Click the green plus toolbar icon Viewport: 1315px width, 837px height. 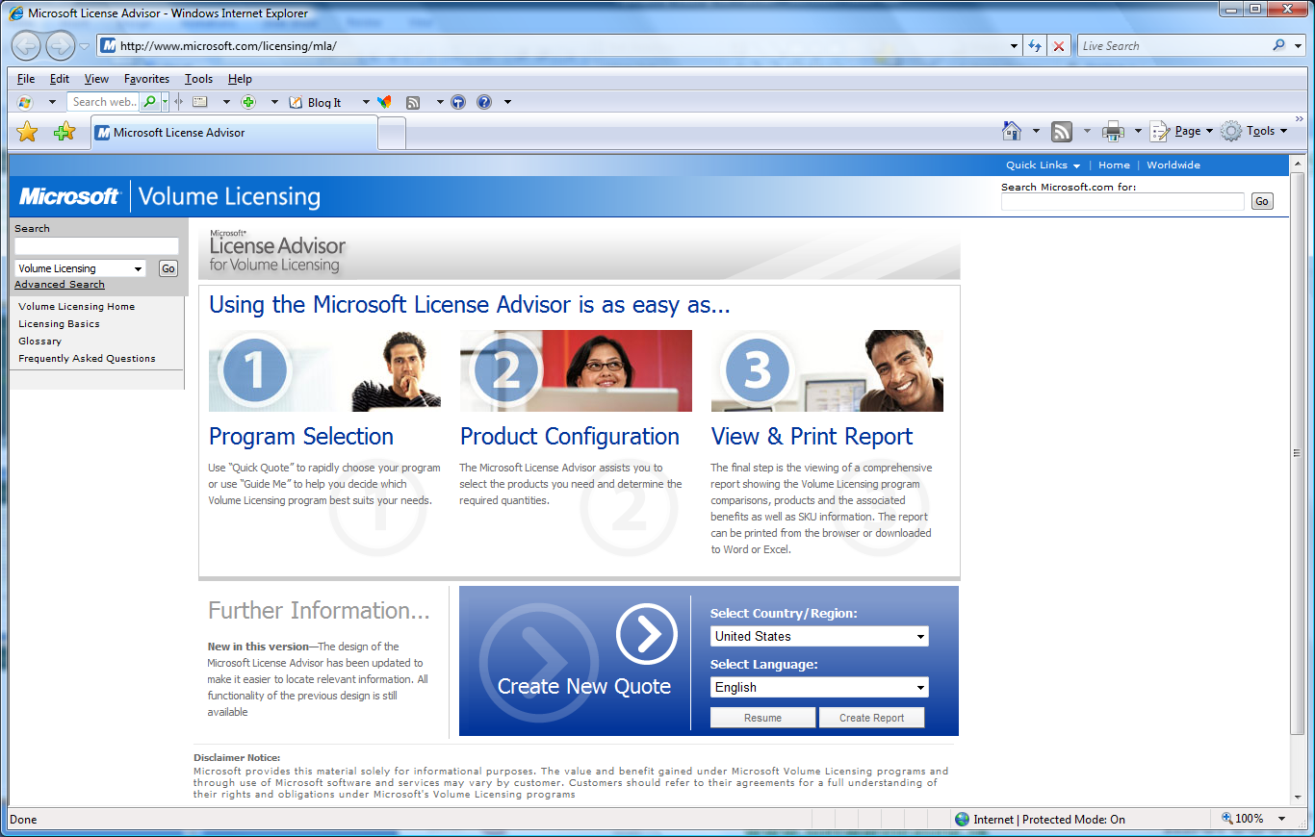pyautogui.click(x=248, y=102)
